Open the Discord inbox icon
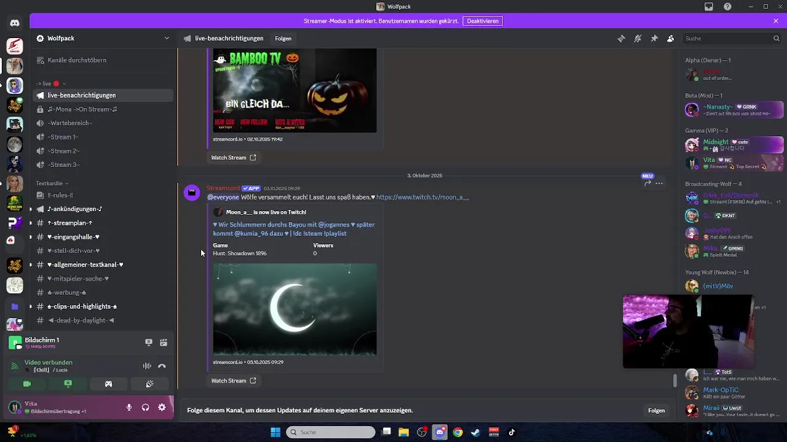Screen dimensions: 787x442 click(x=709, y=7)
